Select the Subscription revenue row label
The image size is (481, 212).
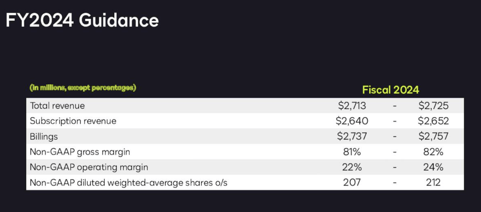tap(73, 121)
